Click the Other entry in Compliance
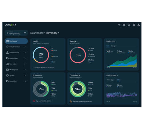The height and width of the screenshot is (129, 149). click(x=91, y=95)
